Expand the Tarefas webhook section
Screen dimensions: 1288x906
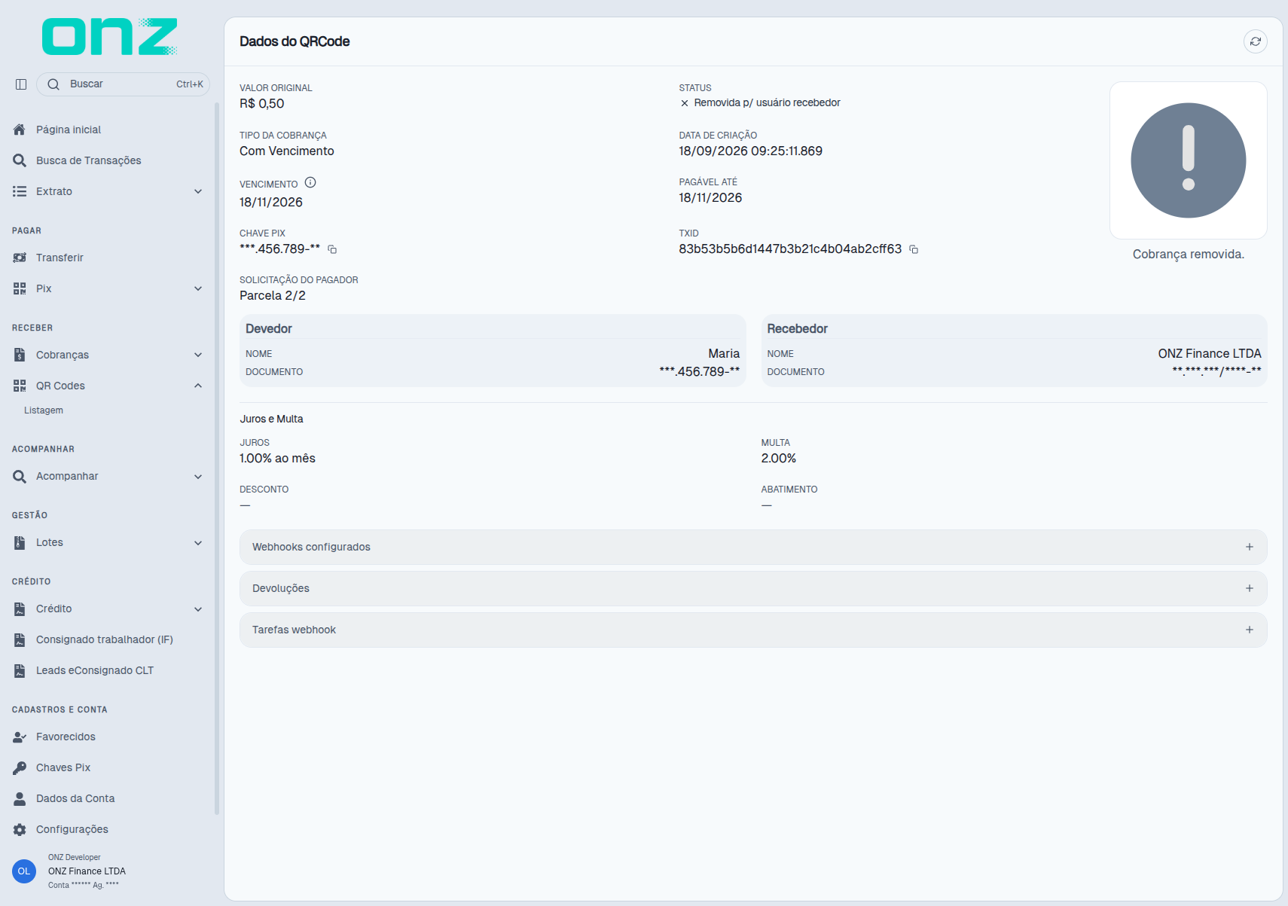tap(753, 630)
